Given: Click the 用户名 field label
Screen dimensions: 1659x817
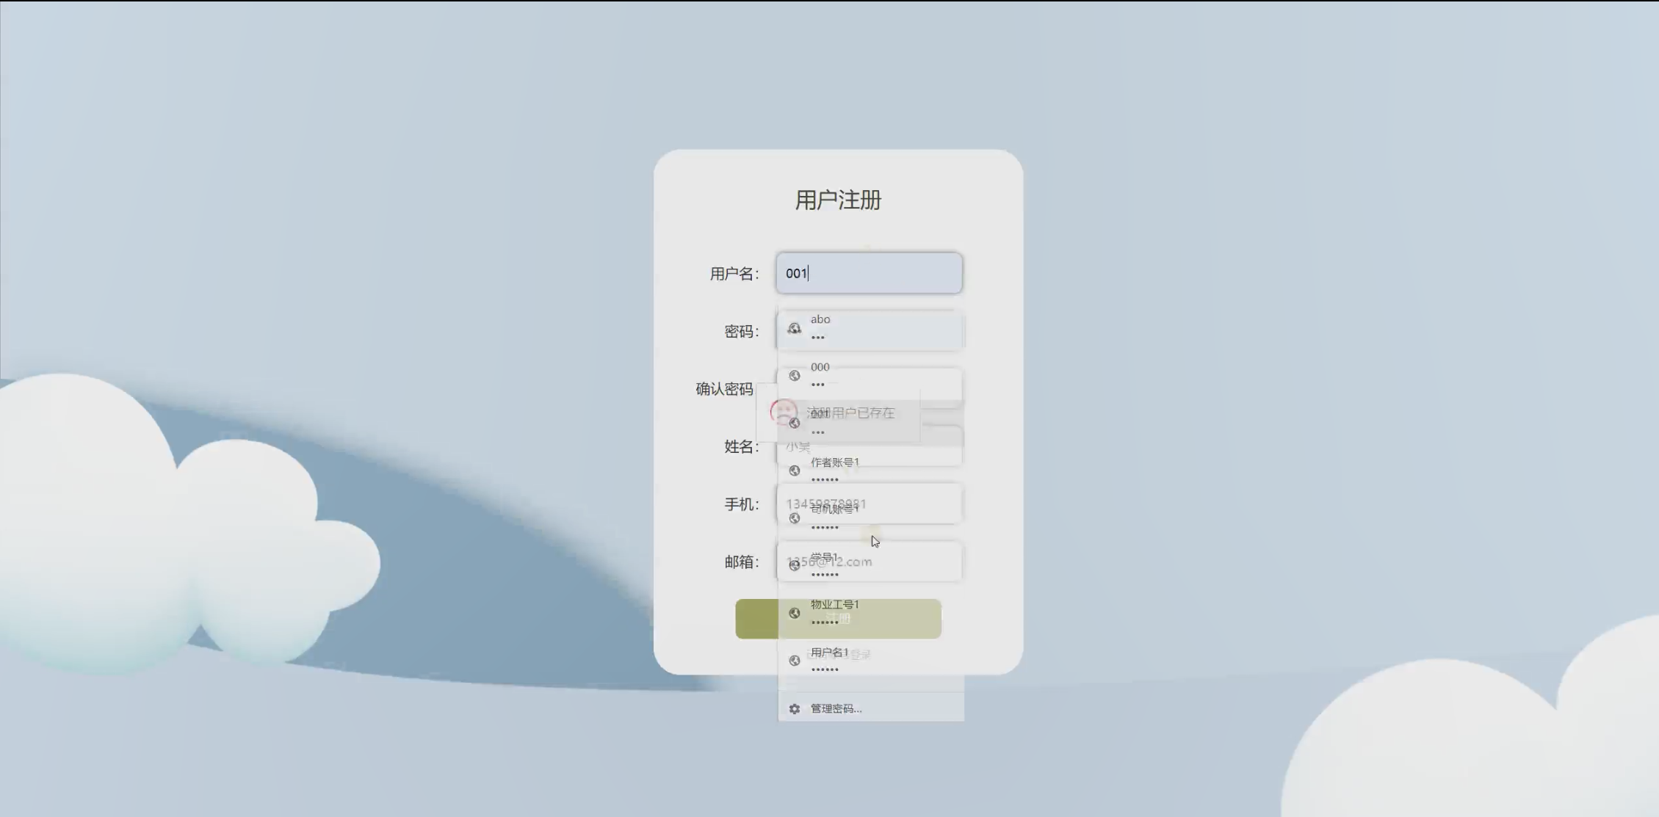Looking at the screenshot, I should [734, 274].
